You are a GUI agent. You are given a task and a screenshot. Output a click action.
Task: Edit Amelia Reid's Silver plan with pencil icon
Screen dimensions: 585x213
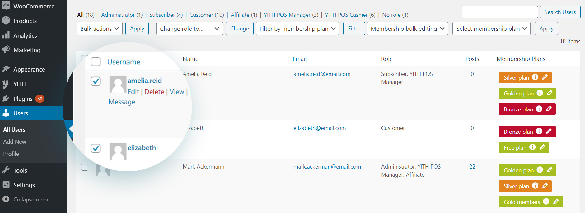545,77
